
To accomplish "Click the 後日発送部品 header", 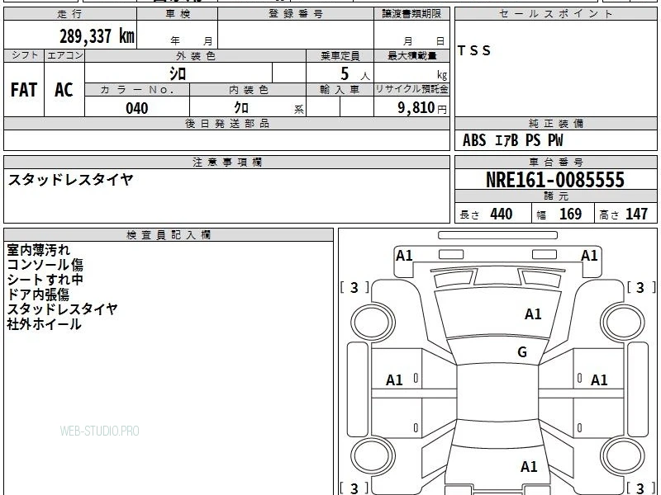I will 226,124.
